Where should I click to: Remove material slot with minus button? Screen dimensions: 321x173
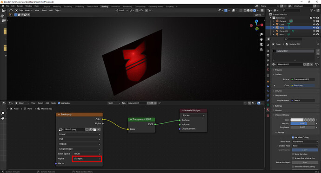coord(318,53)
